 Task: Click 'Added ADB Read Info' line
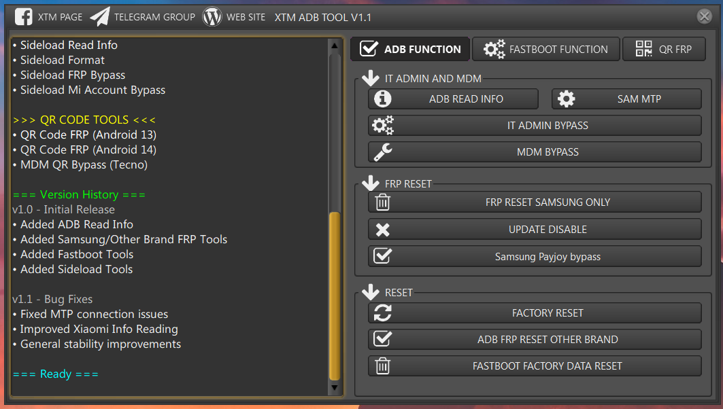(x=77, y=224)
